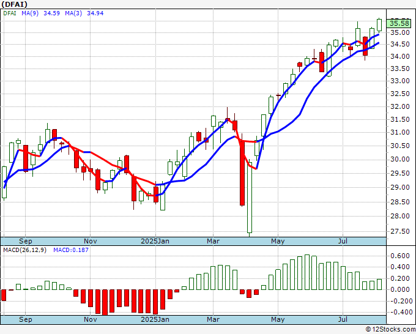Click Mar on the price chart axis
The height and width of the screenshot is (334, 416).
214,241
